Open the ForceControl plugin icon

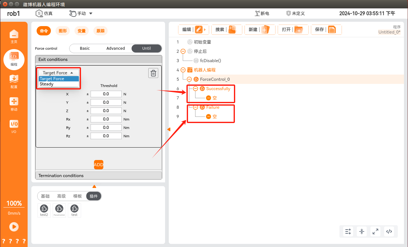pyautogui.click(x=59, y=210)
